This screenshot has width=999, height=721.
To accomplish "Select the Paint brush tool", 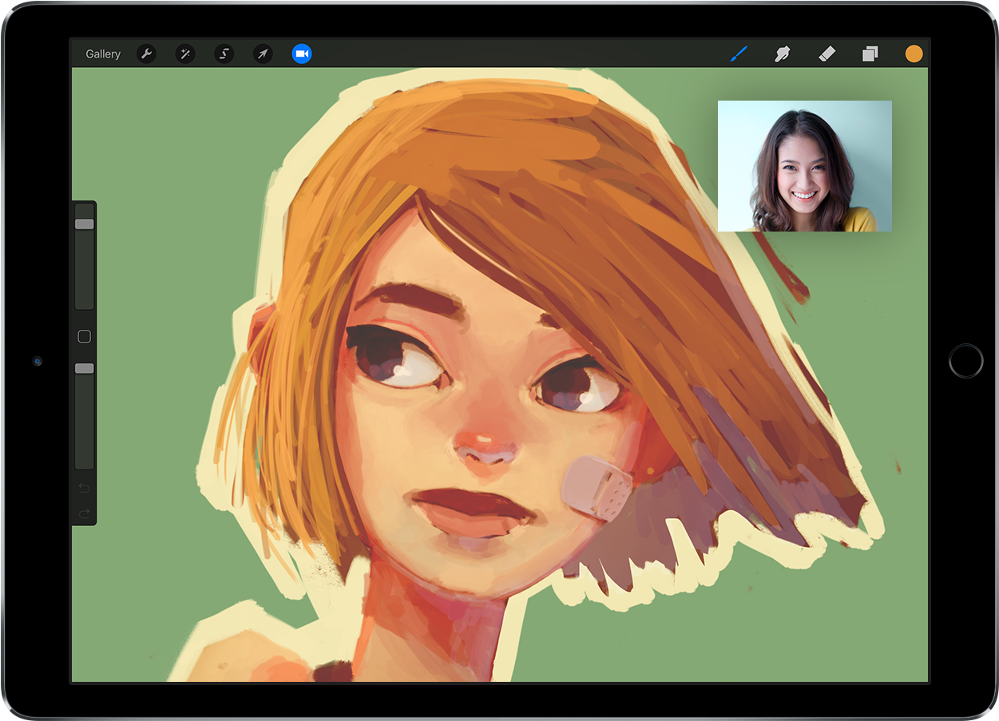I will 739,53.
